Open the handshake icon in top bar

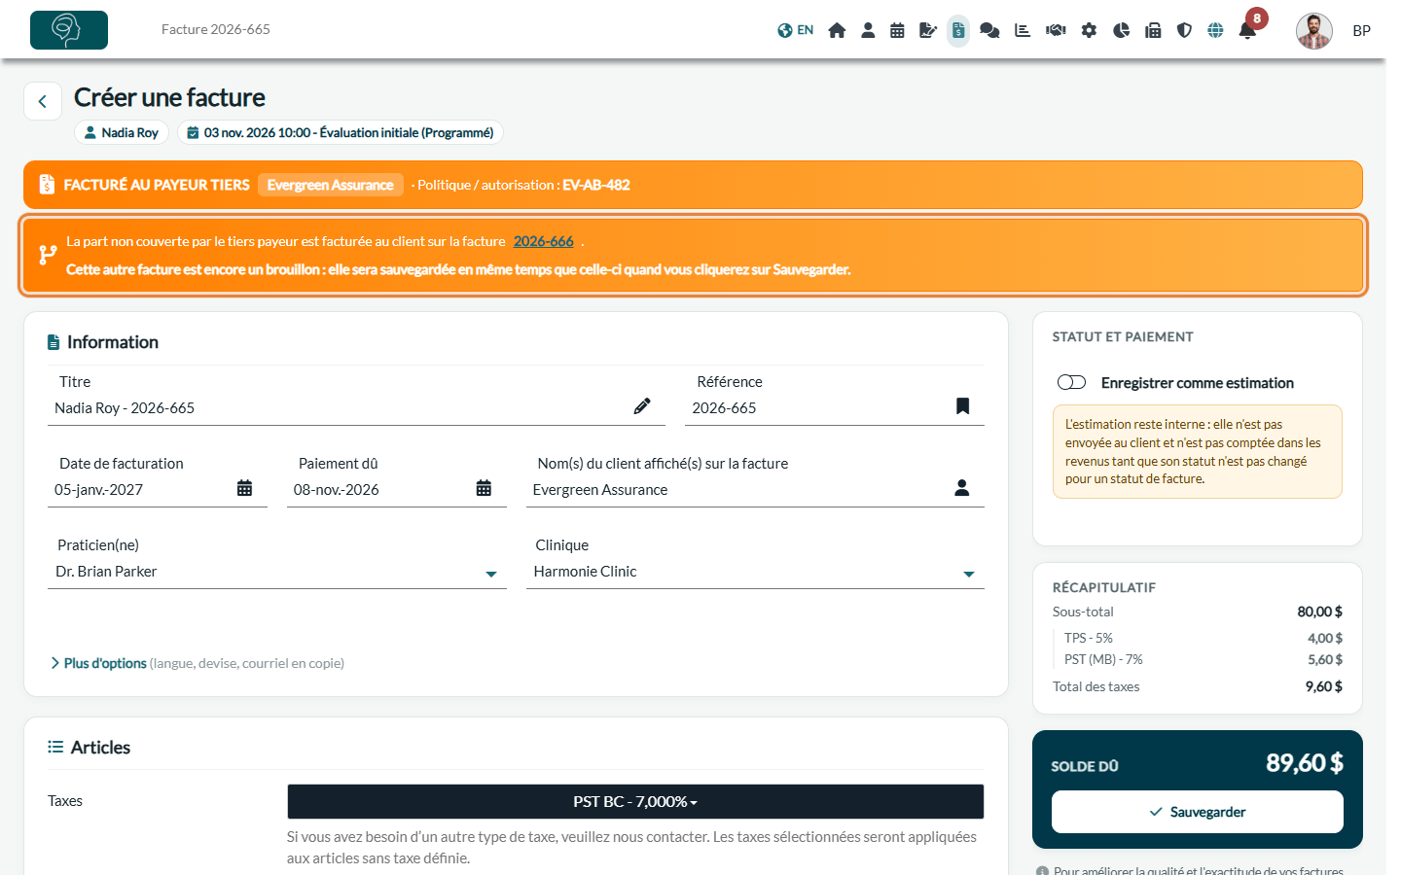[x=1056, y=30]
